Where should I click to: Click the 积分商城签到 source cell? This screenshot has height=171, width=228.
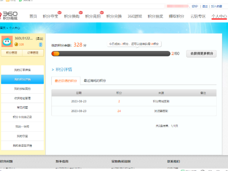point(161,101)
